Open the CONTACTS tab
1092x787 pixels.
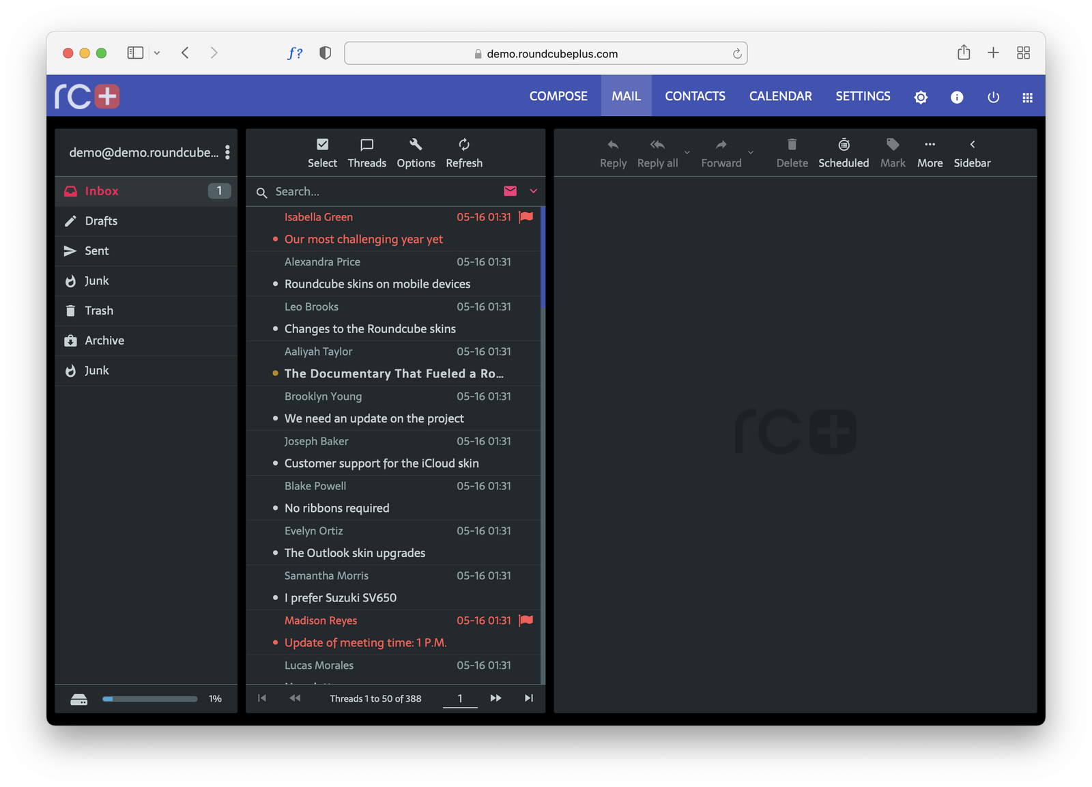(x=695, y=96)
